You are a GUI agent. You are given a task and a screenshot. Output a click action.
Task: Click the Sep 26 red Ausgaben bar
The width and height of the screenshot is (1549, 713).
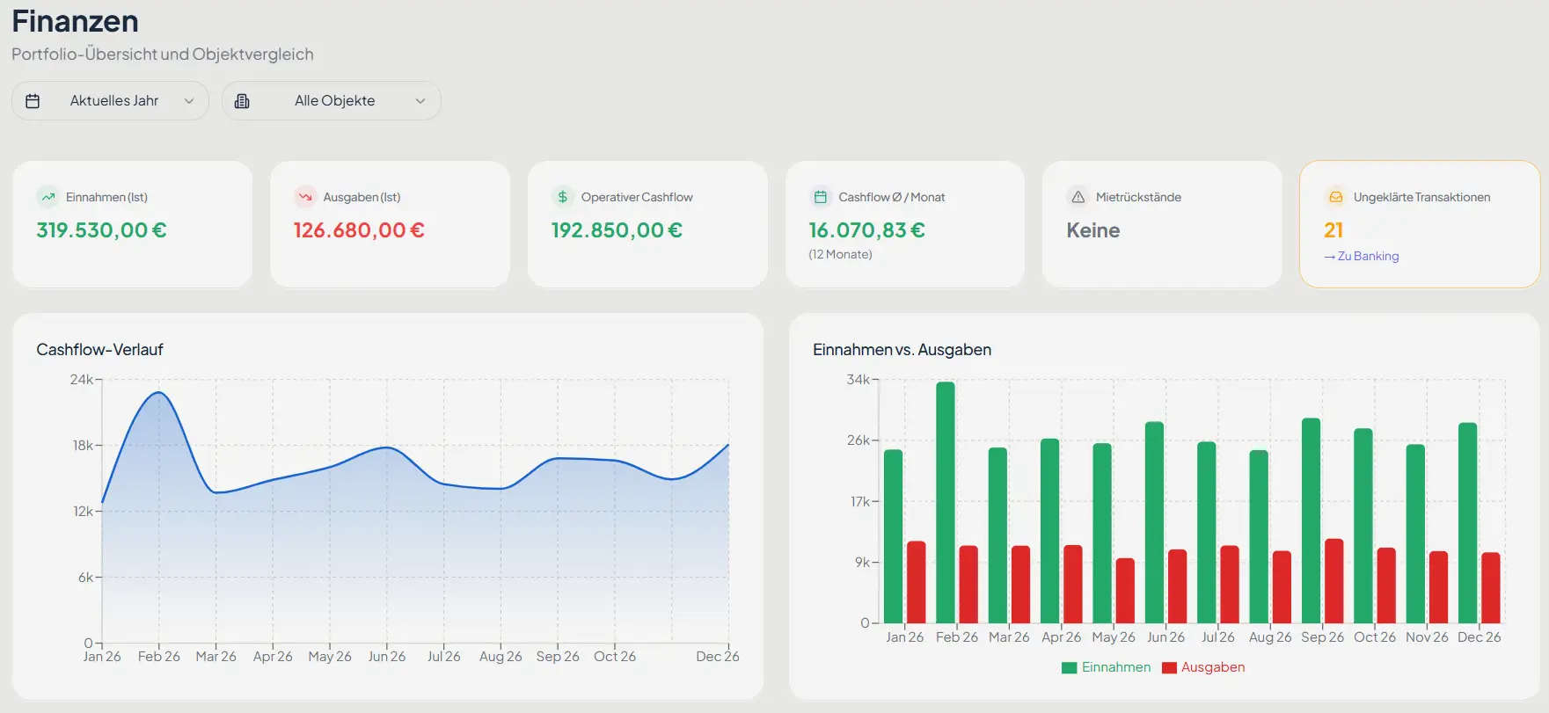pyautogui.click(x=1334, y=581)
